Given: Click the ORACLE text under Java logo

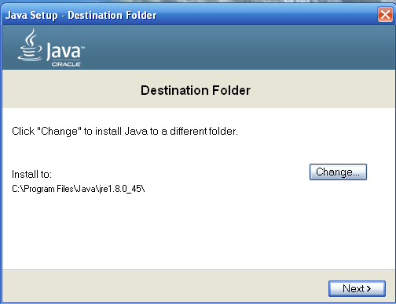Looking at the screenshot, I should (66, 64).
